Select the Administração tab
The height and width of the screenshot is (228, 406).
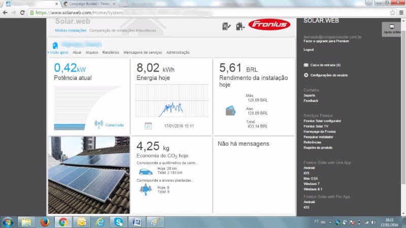click(x=178, y=52)
